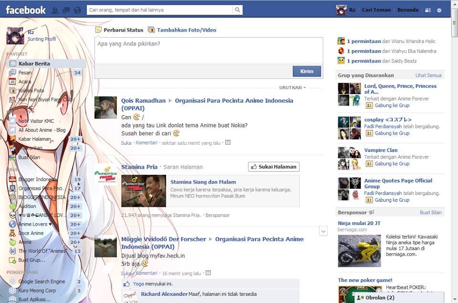Click Buat Grup add group icon
This screenshot has width=458, height=303.
(12, 260)
